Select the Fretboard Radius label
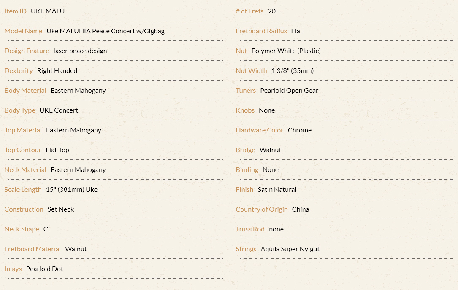 261,31
